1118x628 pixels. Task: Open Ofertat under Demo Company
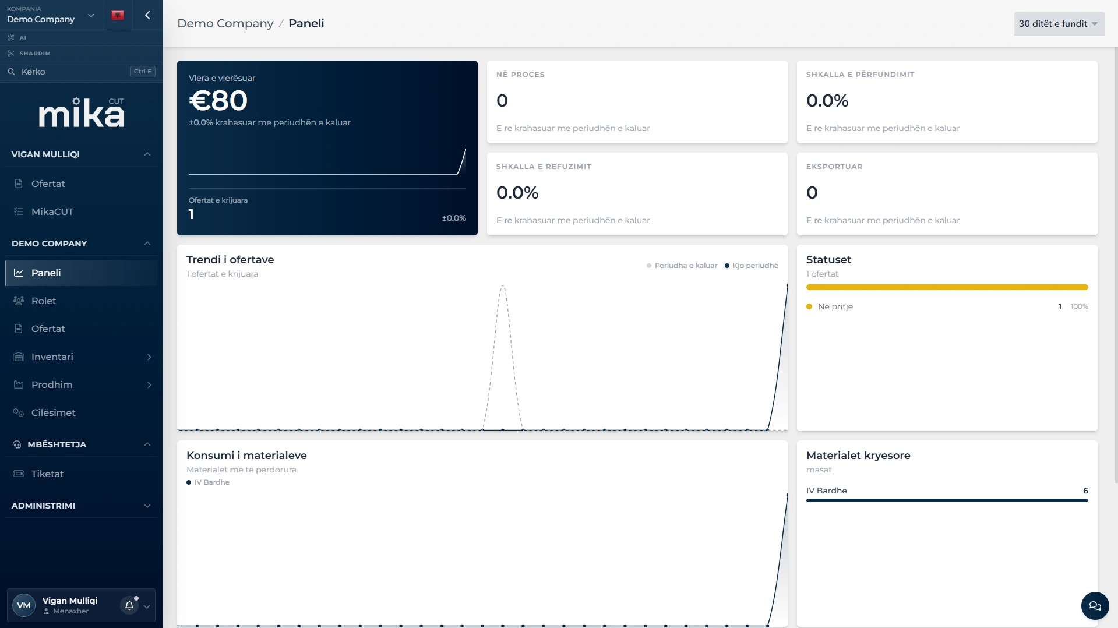[82, 329]
